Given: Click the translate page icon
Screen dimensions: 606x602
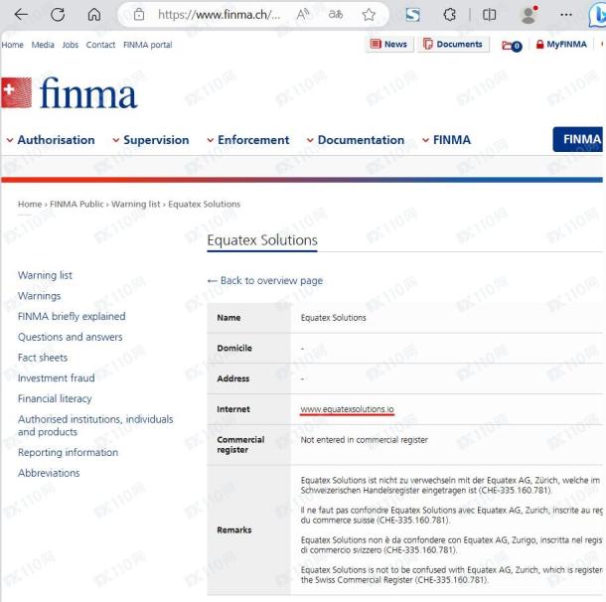Looking at the screenshot, I should tap(336, 15).
